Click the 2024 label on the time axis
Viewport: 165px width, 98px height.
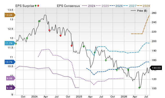click(x=34, y=96)
